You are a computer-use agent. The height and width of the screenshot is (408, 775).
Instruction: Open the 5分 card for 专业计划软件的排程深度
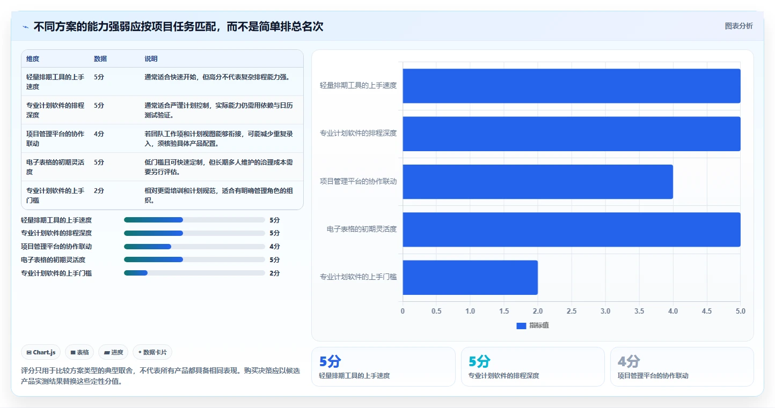[x=533, y=367]
